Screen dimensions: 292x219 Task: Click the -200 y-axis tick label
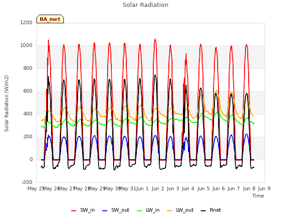(27, 182)
